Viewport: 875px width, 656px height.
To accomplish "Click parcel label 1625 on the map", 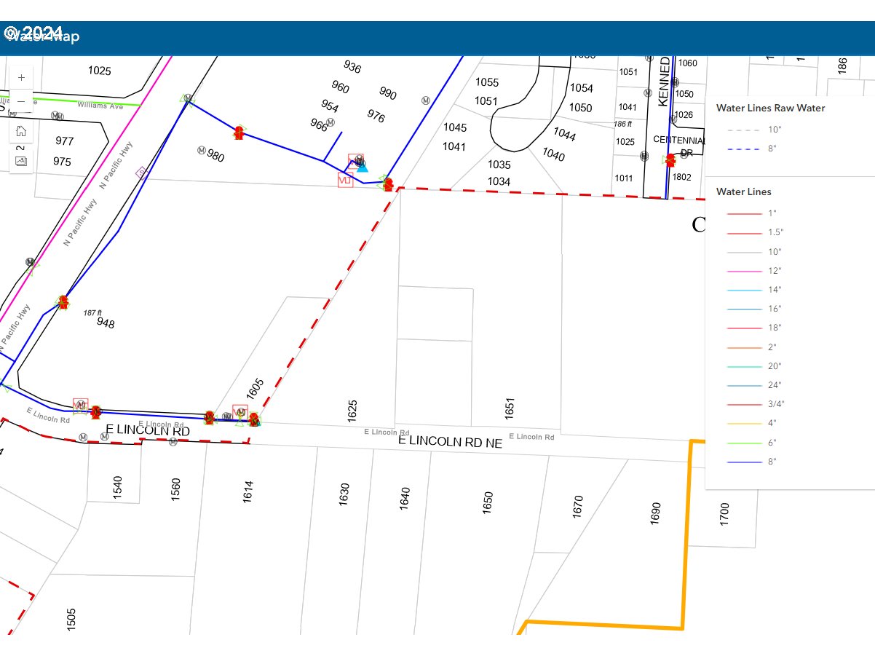I will point(353,411).
